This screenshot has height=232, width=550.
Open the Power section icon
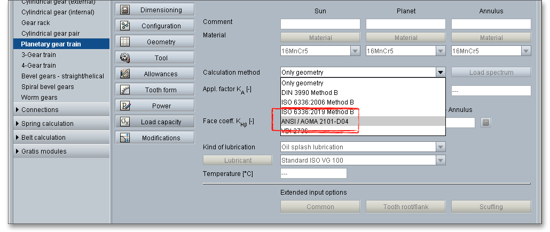pyautogui.click(x=125, y=106)
